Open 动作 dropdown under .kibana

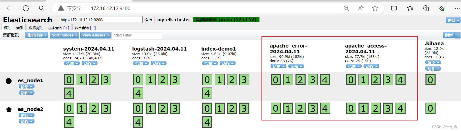point(433,69)
